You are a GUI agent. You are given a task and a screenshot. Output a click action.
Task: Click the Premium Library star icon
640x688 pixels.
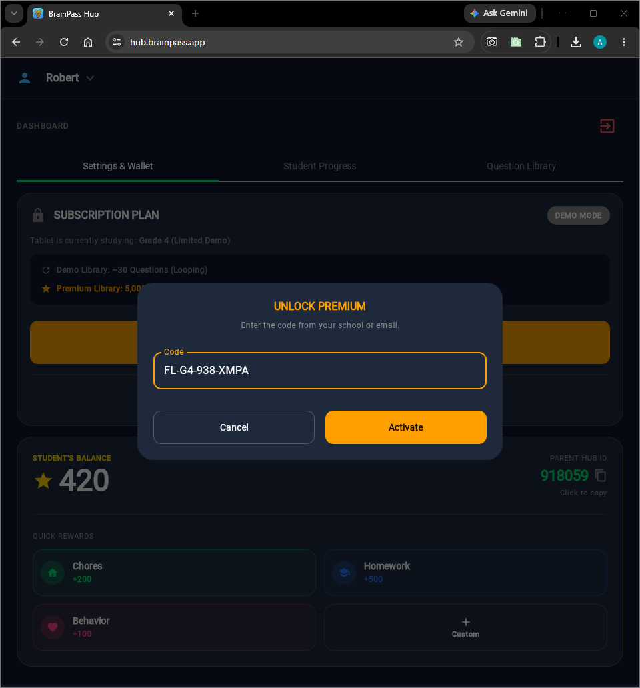pyautogui.click(x=45, y=288)
